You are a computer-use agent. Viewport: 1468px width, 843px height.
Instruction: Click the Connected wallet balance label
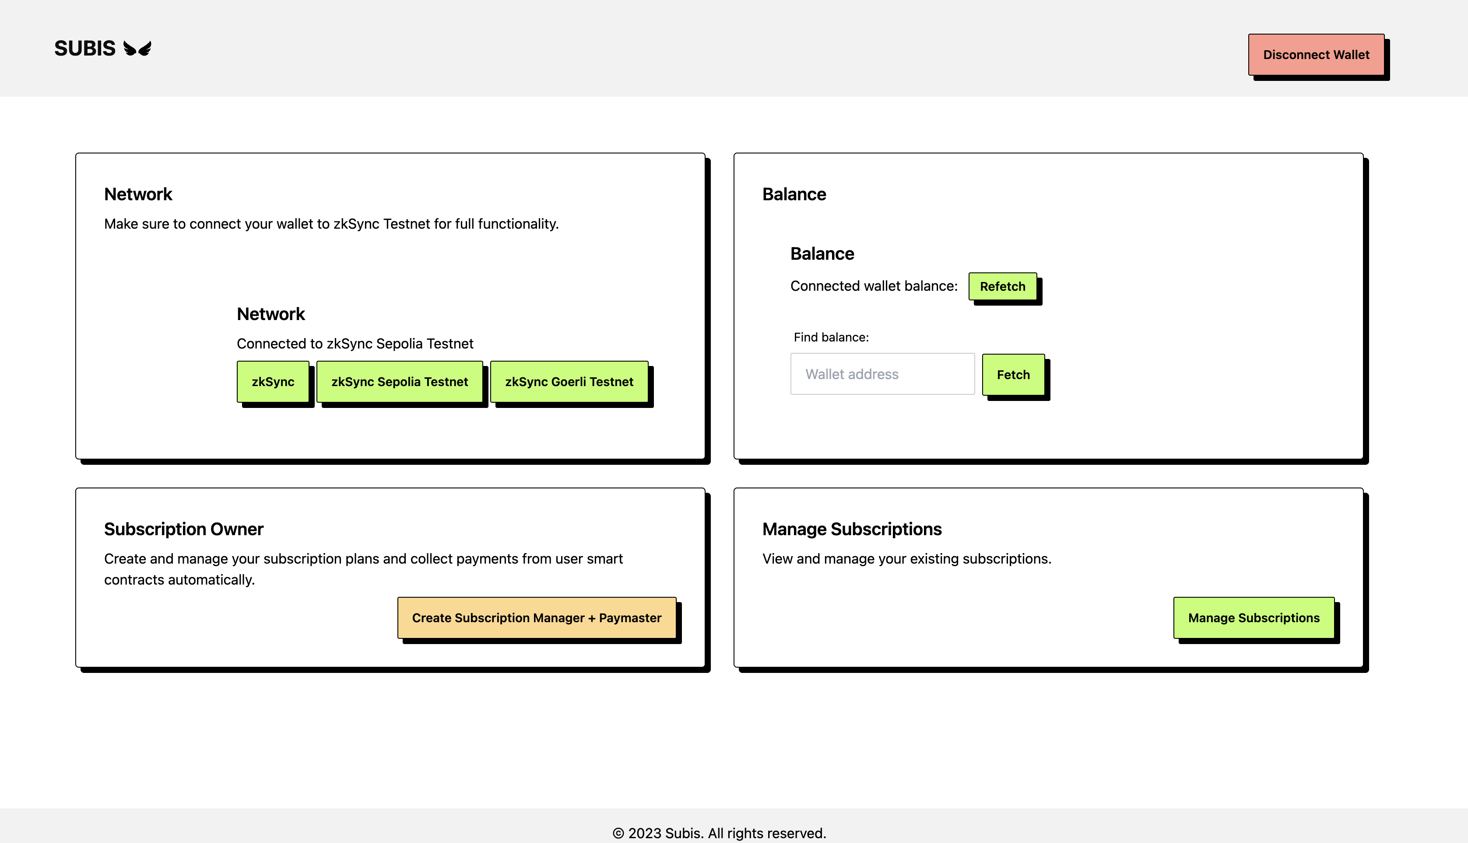pyautogui.click(x=873, y=286)
